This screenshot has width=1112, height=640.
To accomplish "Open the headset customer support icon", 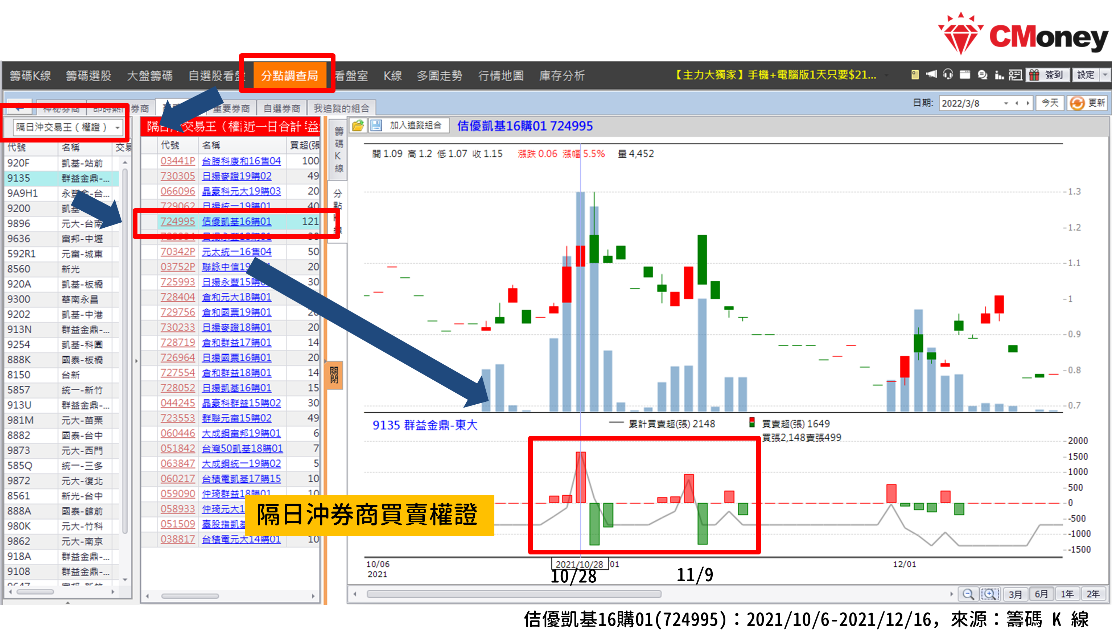I will point(948,74).
